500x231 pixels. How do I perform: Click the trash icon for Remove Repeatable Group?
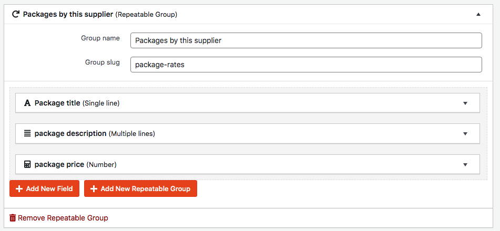pyautogui.click(x=13, y=218)
